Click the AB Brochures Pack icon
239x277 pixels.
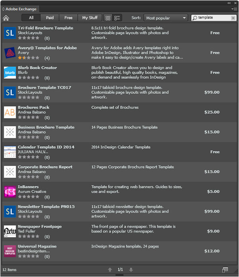pyautogui.click(x=10, y=112)
